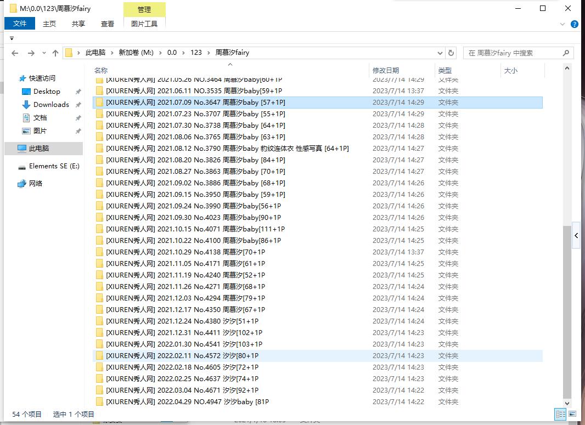Click the vertical scrollbar thumb in file list

pyautogui.click(x=567, y=311)
